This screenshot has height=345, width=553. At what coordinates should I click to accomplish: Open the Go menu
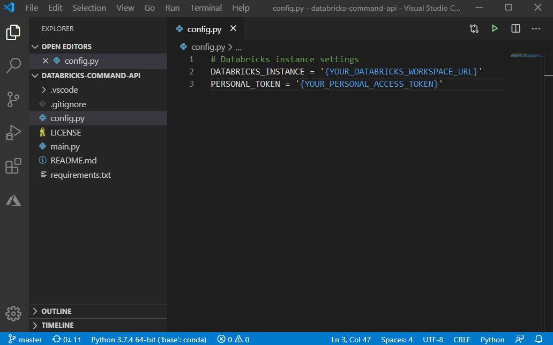click(x=150, y=7)
